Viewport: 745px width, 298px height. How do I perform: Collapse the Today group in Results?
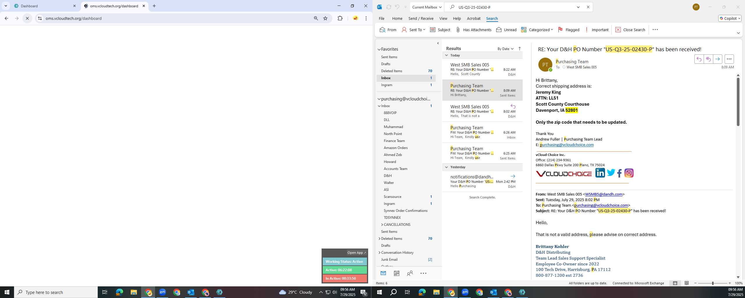pyautogui.click(x=446, y=55)
